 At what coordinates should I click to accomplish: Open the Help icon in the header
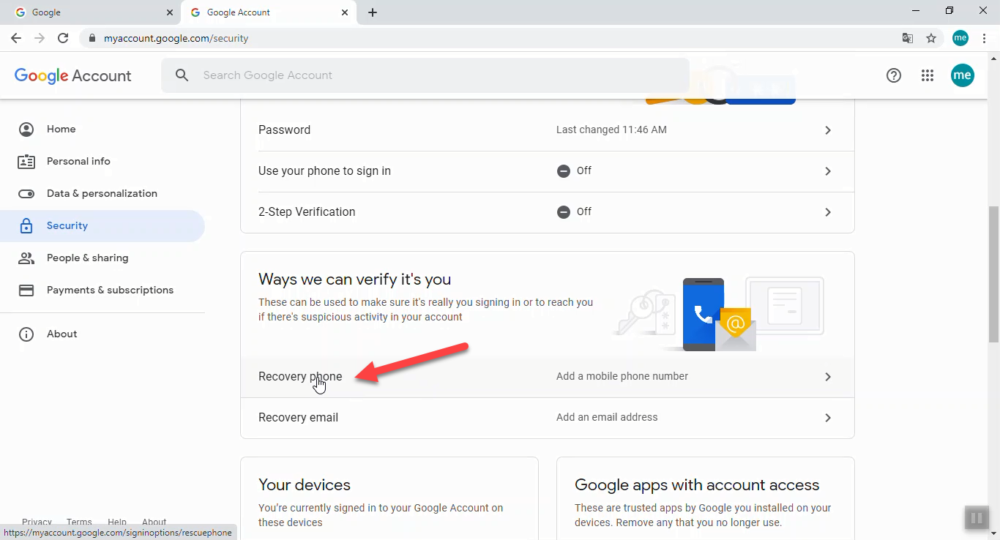click(893, 75)
